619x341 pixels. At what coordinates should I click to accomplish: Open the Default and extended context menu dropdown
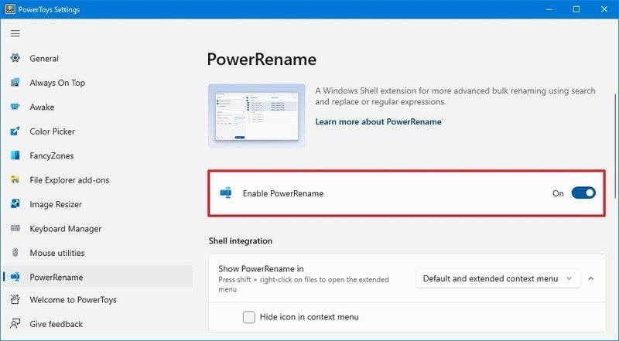click(x=498, y=278)
